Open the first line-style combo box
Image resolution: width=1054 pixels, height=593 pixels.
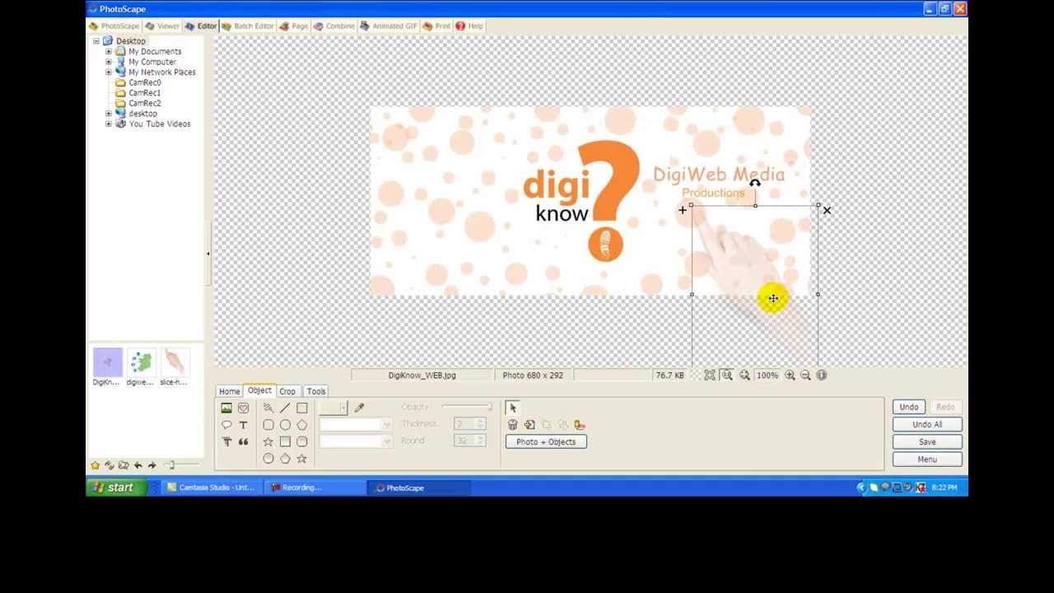356,424
